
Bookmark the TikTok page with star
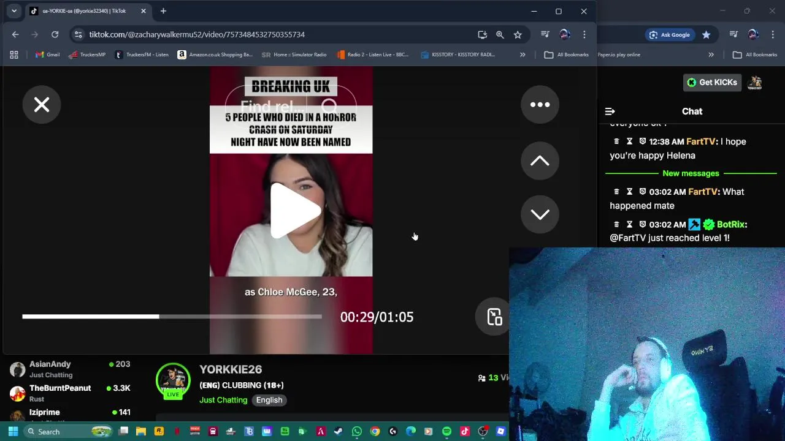click(518, 34)
